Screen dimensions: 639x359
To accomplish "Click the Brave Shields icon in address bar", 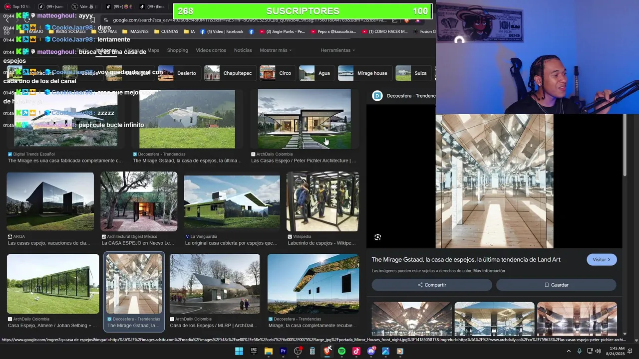I will click(406, 20).
